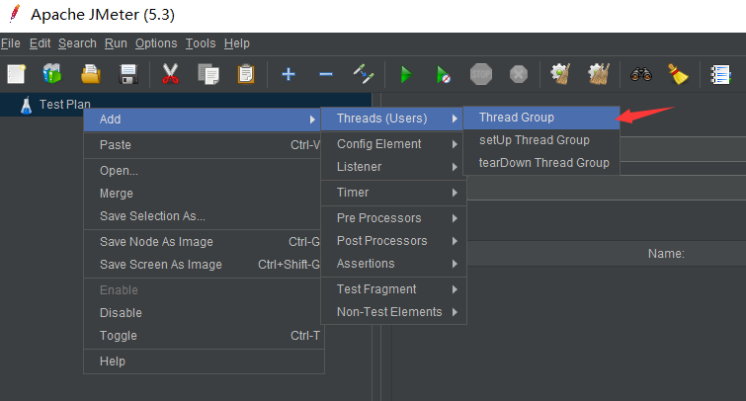
Task: Choose Save Node As Image
Action: coord(203,242)
